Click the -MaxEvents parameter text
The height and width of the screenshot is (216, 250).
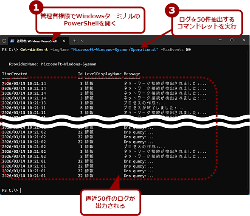tap(172, 50)
